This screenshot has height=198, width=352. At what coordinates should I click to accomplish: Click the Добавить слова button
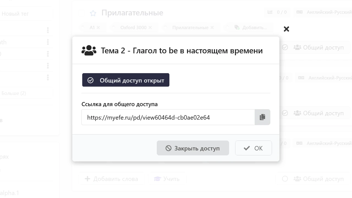coord(112,179)
